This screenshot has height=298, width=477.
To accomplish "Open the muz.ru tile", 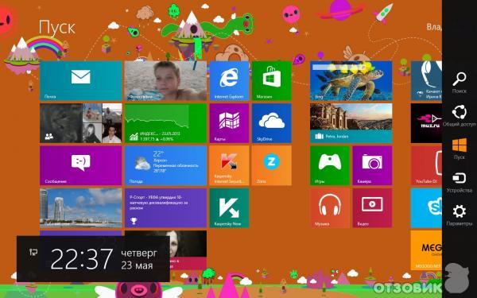I will (426, 123).
